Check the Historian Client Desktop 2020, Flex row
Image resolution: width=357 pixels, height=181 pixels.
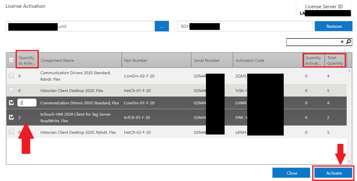pos(11,90)
